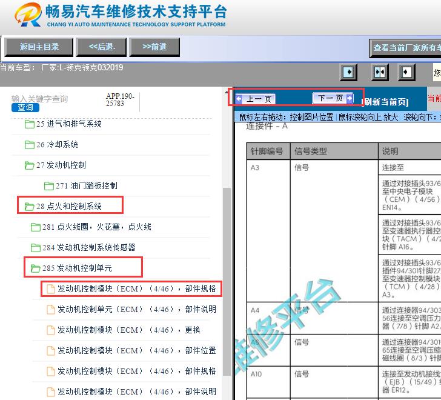Click the split pane layout icon
The height and width of the screenshot is (400, 441).
tap(380, 72)
